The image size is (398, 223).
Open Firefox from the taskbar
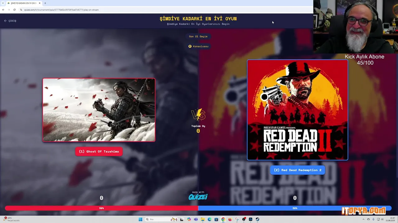click(230, 219)
